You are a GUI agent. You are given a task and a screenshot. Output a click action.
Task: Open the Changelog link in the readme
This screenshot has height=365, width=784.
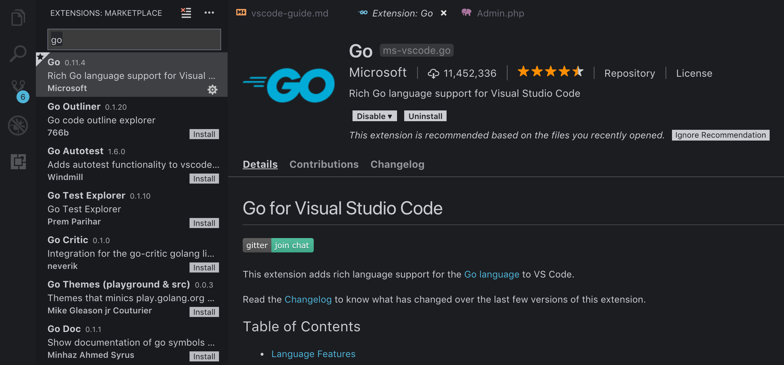(x=308, y=299)
